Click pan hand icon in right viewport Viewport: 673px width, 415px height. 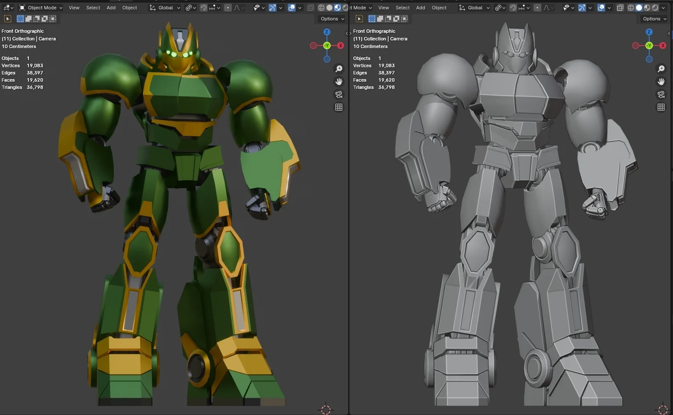[661, 82]
